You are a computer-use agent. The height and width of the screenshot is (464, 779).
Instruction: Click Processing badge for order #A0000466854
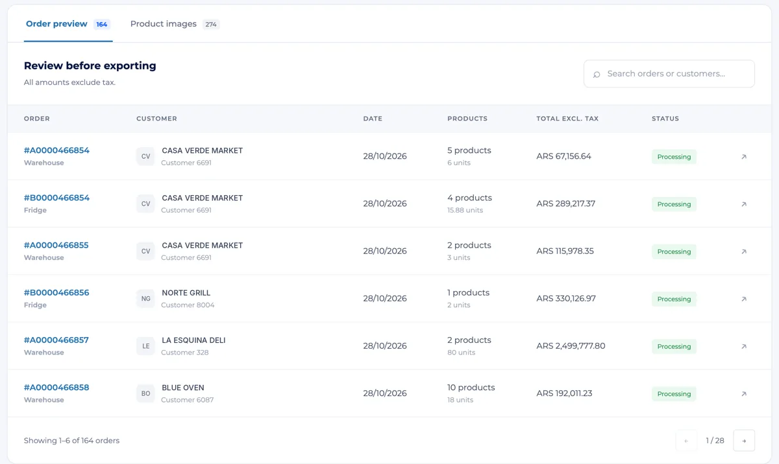(x=674, y=157)
